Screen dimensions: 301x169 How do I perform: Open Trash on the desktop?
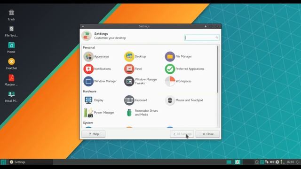[x=11, y=15]
